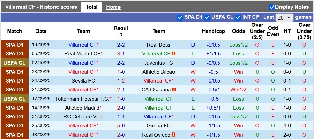Open the Last 20 games dropdown

pos(284,17)
